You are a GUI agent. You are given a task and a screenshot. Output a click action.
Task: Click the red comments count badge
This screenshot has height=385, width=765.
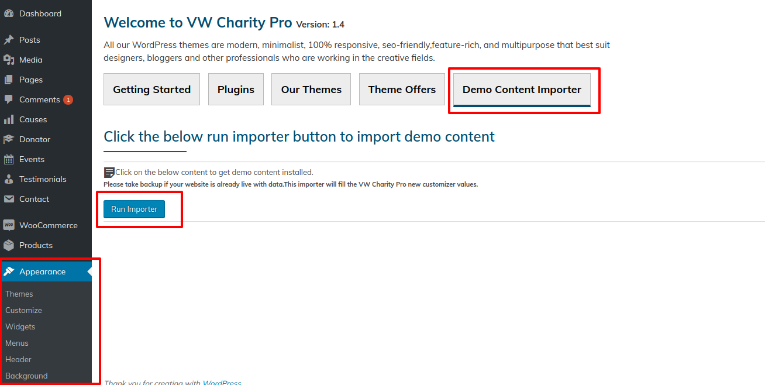pos(68,99)
